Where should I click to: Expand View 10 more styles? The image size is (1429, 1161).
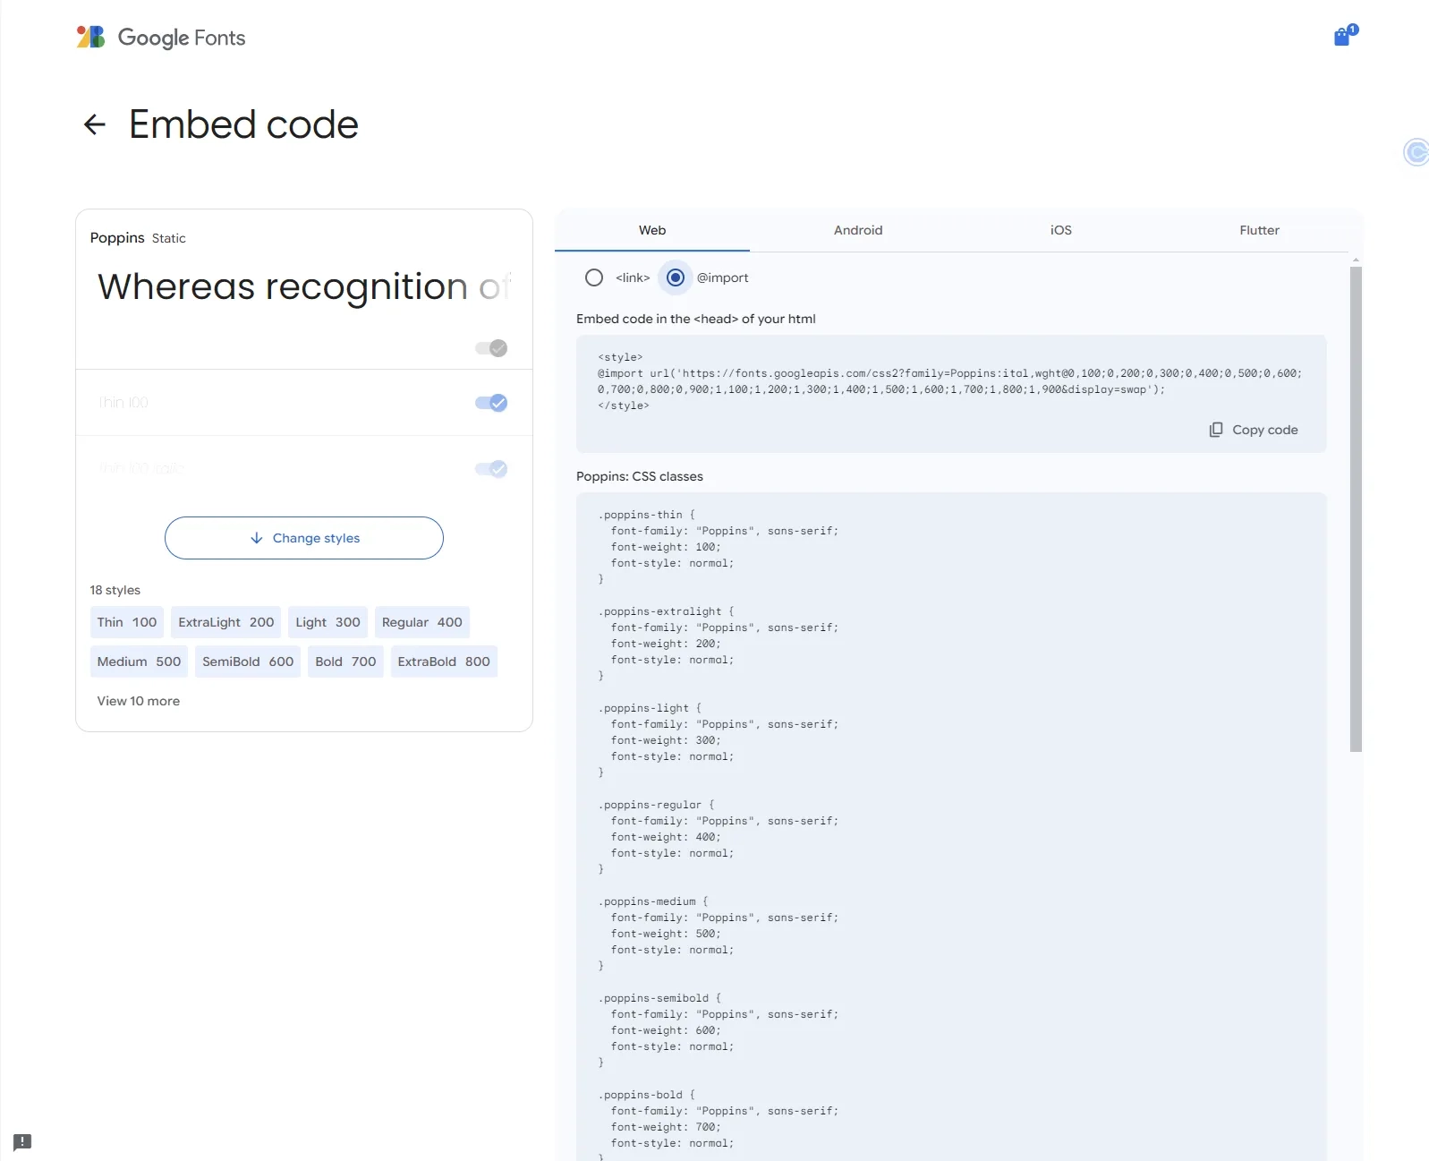coord(139,701)
